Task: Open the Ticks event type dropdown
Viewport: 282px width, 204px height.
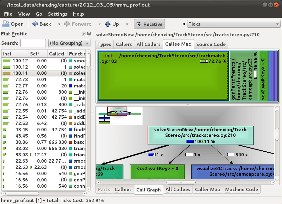Action: (276, 24)
